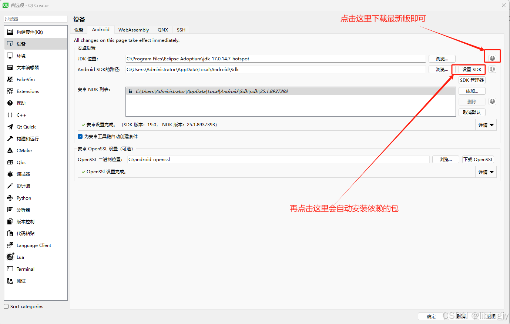Open the 调试器 debugger category
Screen dimensions: 510x324
point(36,174)
